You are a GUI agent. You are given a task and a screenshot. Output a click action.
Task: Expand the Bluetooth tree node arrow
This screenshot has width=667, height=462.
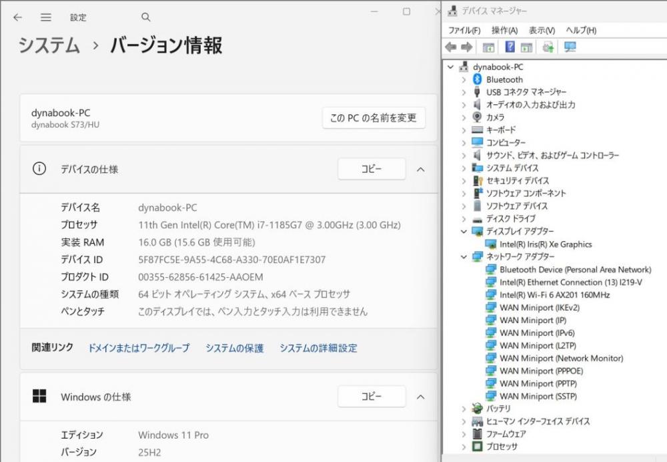(x=464, y=79)
